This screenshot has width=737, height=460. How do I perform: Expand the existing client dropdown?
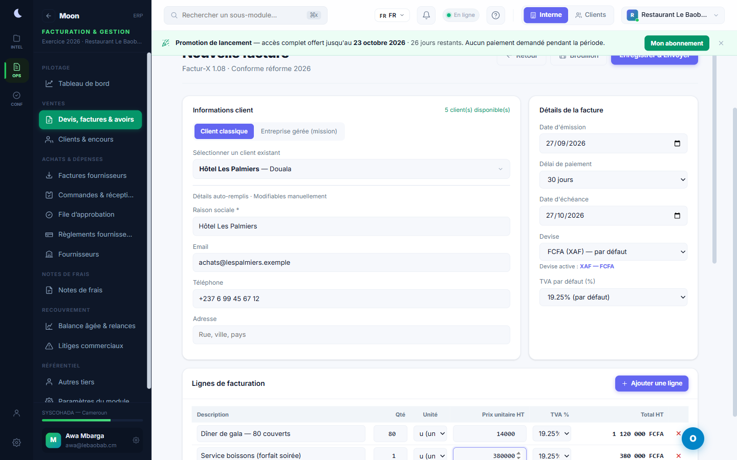click(x=351, y=169)
